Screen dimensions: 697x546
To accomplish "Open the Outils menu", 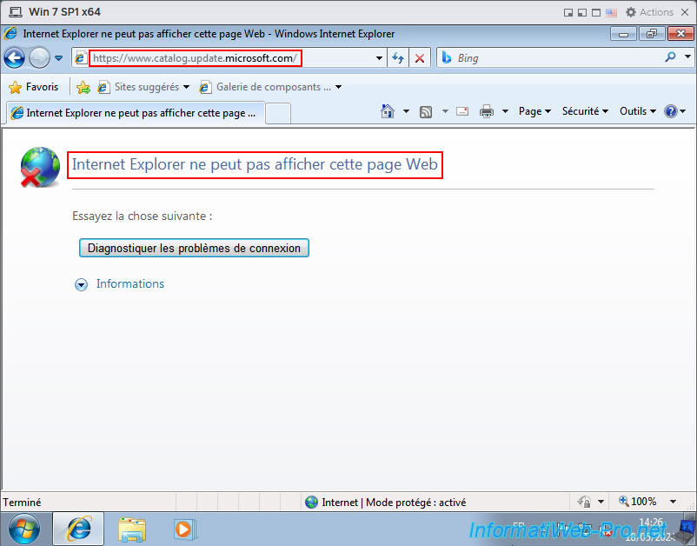I will click(x=638, y=111).
